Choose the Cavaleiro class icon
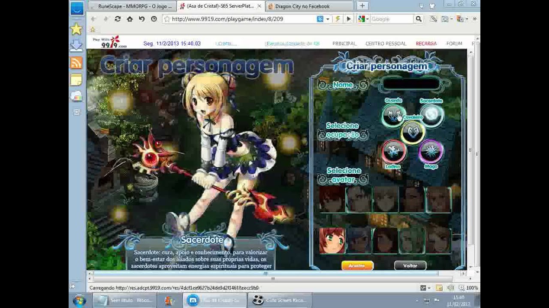The width and height of the screenshot is (549, 308). click(413, 132)
